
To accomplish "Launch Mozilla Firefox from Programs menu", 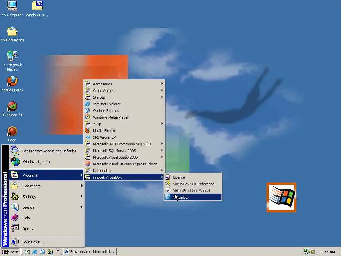I will click(x=124, y=131).
